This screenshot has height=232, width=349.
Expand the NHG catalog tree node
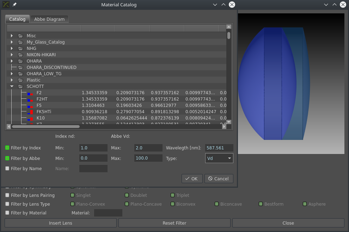tap(12, 49)
